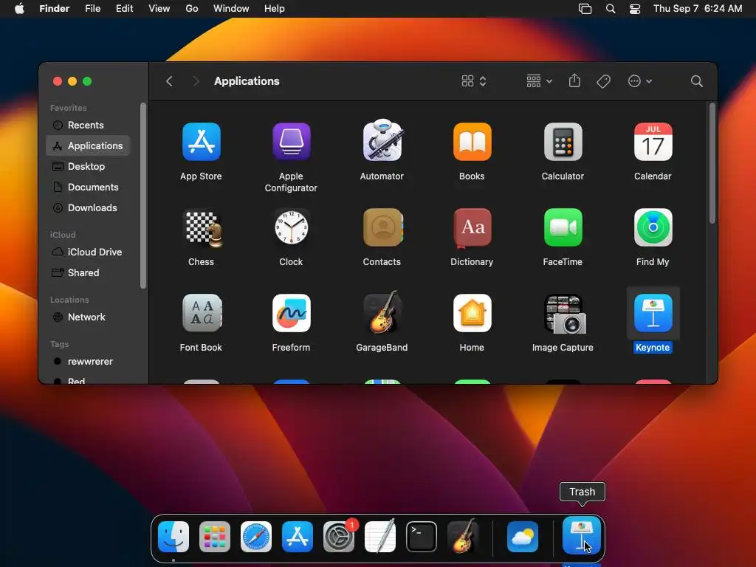
Task: Click the main content vertical scrollbar
Action: [x=712, y=163]
